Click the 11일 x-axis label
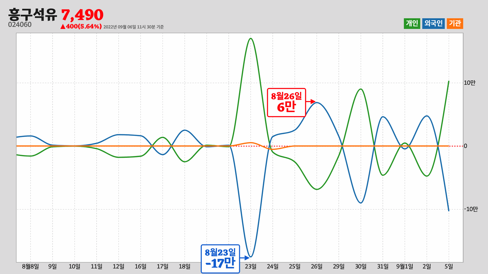Screen dimensions: 488x274 [x=97, y=266]
